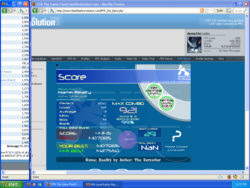Screen dimensions: 250x188
Task: Switch to 'FFR Level Ranks Flas...' taskbar button
Action: coord(103,184)
